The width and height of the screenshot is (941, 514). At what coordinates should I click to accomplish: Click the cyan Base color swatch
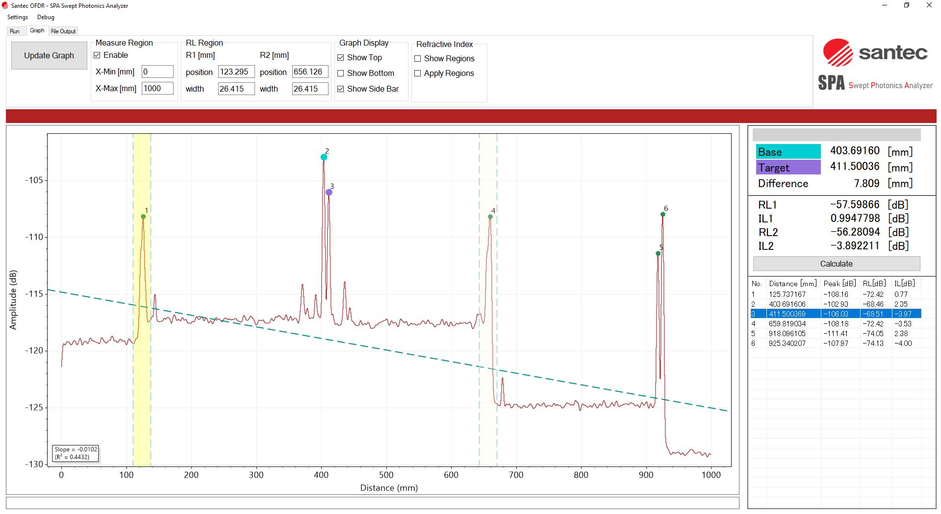(788, 151)
